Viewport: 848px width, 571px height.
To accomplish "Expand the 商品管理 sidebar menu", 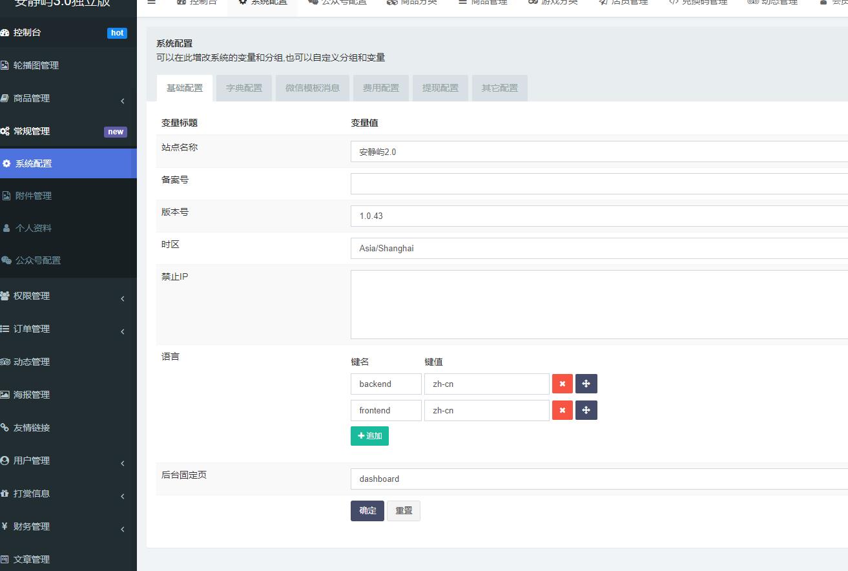I will coord(32,98).
